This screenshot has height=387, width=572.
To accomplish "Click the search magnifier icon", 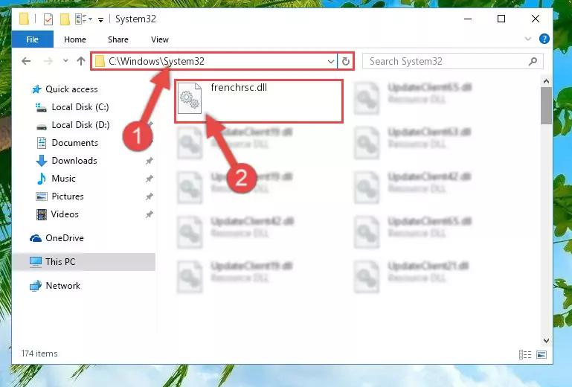I will pos(533,61).
